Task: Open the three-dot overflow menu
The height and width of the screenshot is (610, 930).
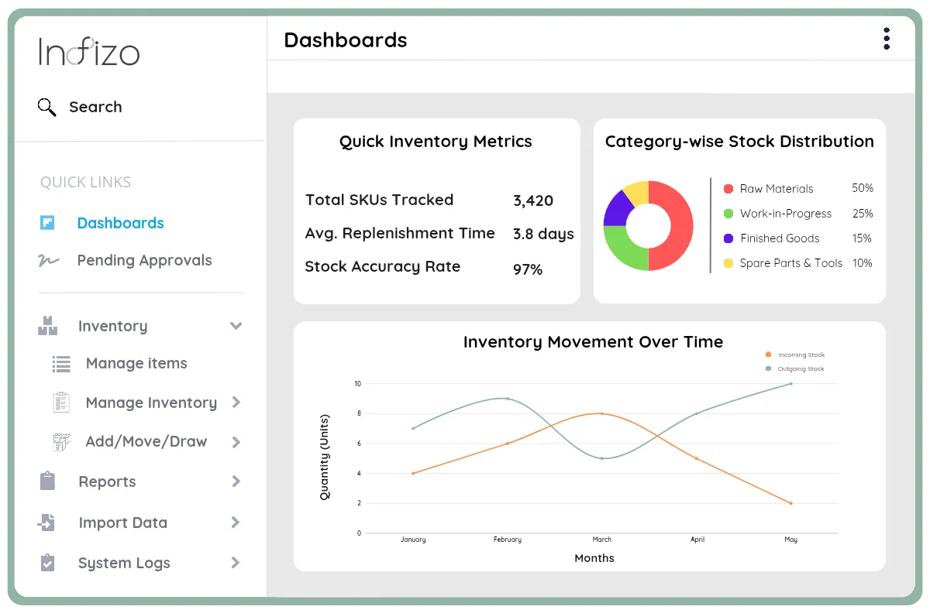Action: (886, 39)
